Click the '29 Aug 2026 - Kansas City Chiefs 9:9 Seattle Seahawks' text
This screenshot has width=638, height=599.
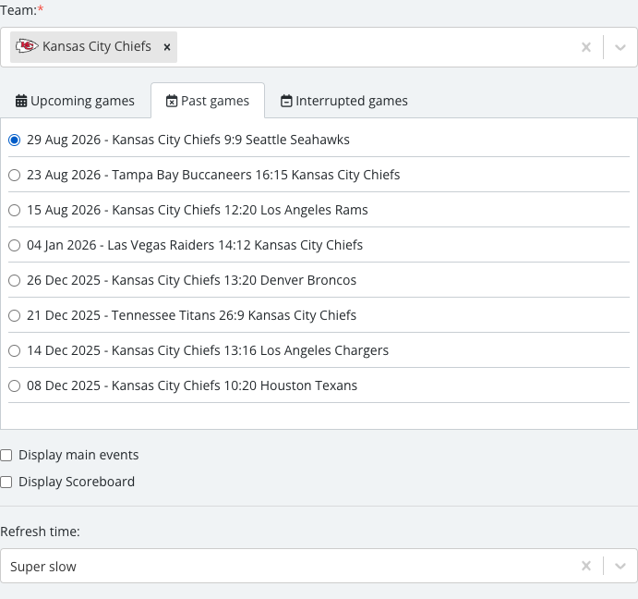point(188,140)
